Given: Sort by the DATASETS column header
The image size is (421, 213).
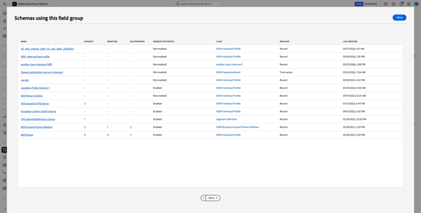Looking at the screenshot, I should tap(89, 41).
